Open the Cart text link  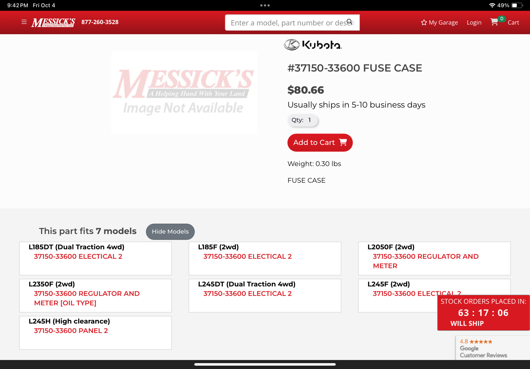513,23
